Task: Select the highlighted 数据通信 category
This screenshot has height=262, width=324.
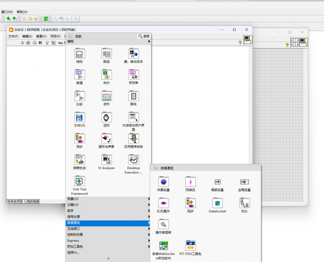Action: [x=109, y=223]
